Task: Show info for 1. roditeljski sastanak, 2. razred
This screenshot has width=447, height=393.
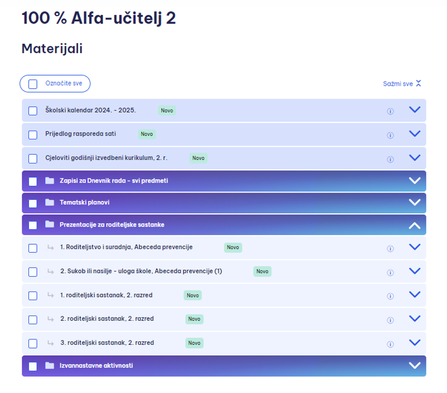Action: 390,296
